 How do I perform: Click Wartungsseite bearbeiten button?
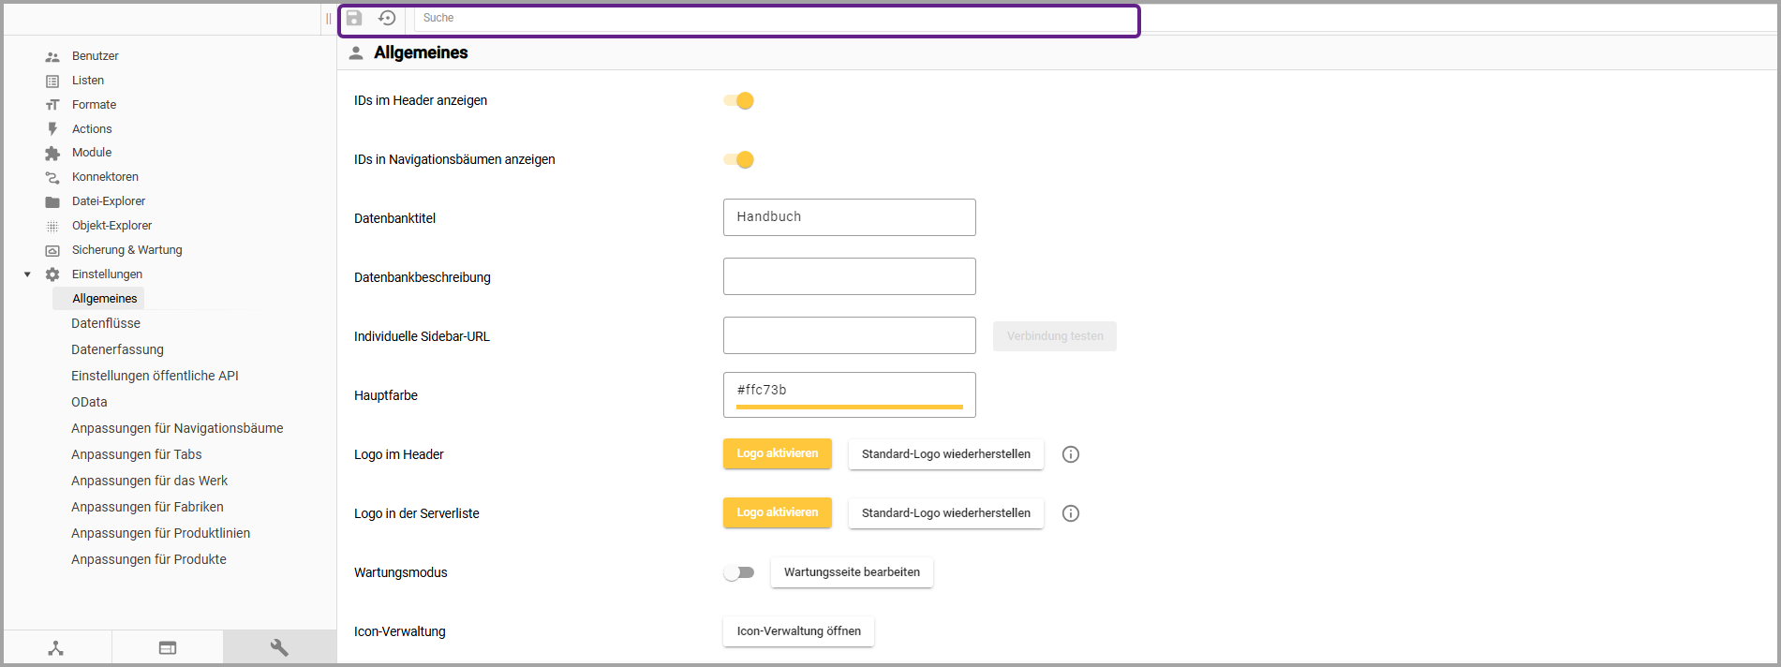click(852, 572)
